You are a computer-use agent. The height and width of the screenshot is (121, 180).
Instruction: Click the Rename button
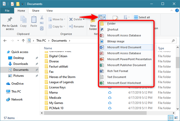[x=76, y=26]
